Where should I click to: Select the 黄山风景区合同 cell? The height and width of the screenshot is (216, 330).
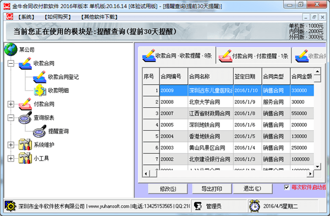pos(211,148)
